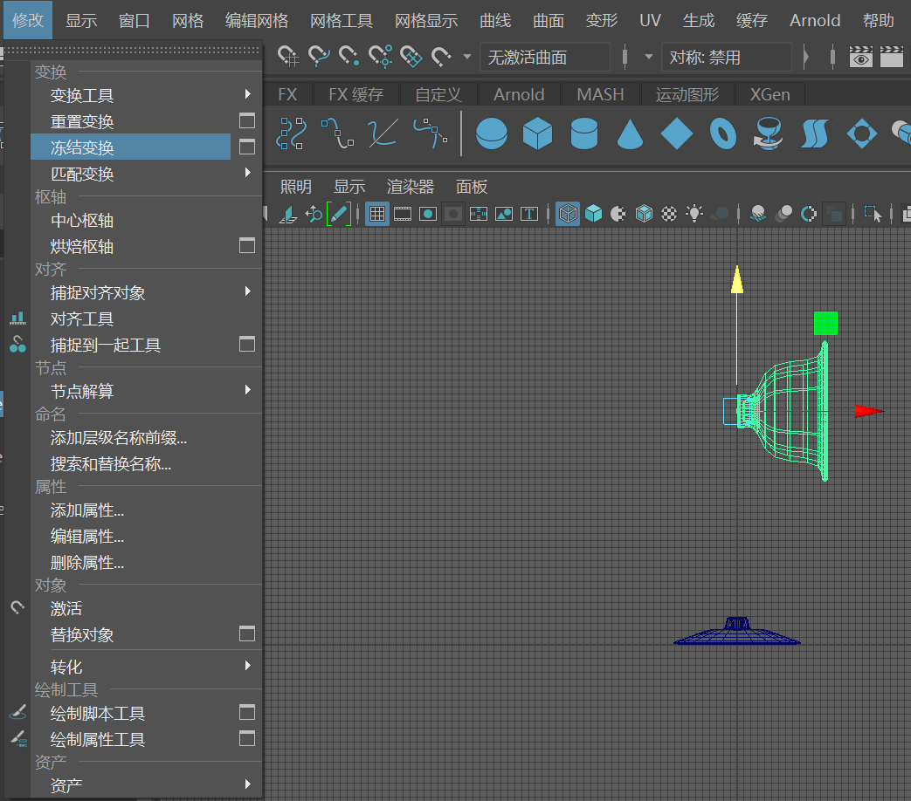Screen dimensions: 911x801
Task: Open the 绘制脚本工具 option box
Action: [247, 712]
